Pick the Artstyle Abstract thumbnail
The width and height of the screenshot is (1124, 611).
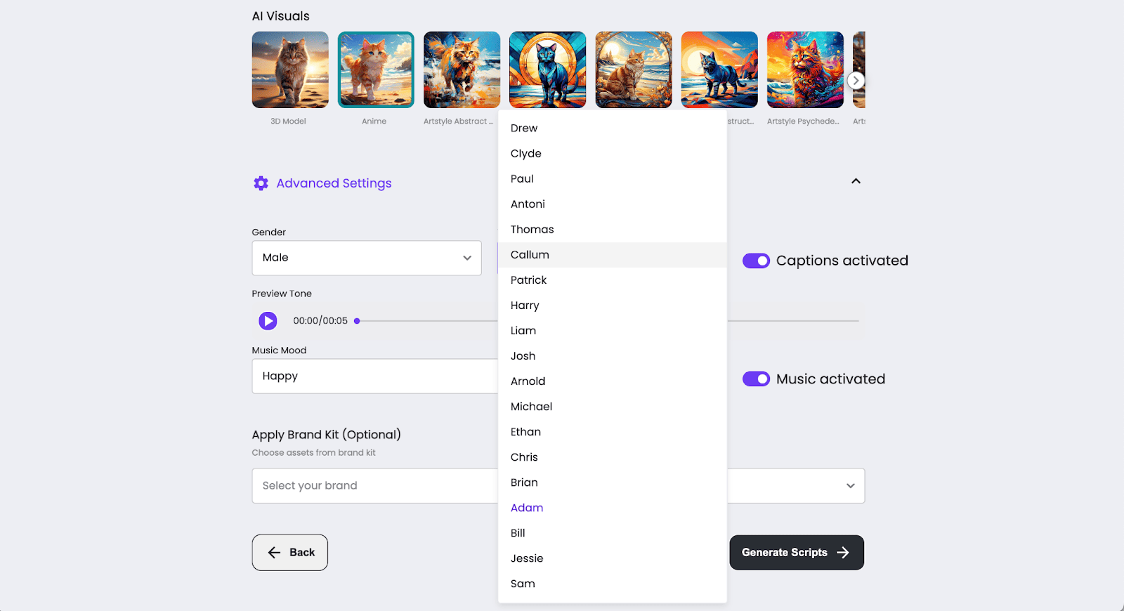tap(462, 70)
